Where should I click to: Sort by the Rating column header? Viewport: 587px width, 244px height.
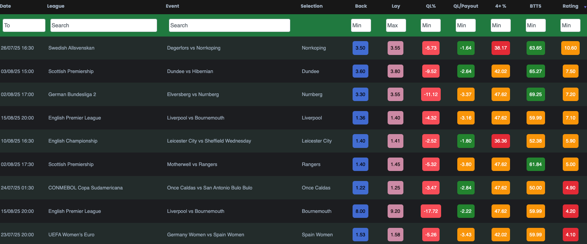click(570, 6)
